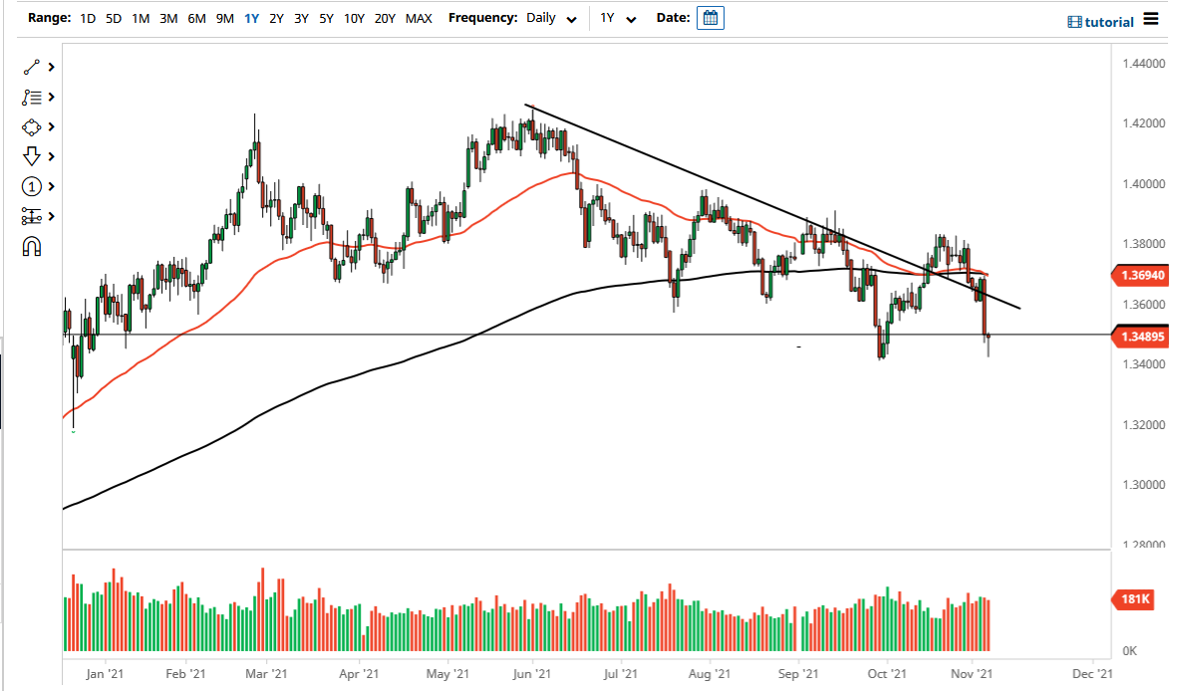Select the shape drawing tool

(29, 126)
